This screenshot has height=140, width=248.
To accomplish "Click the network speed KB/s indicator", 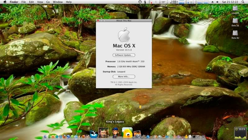I will click(174, 2).
